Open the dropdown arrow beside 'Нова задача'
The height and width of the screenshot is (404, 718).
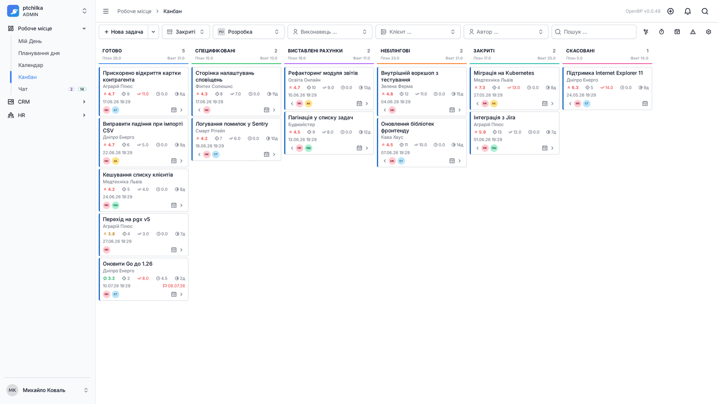[x=153, y=32]
